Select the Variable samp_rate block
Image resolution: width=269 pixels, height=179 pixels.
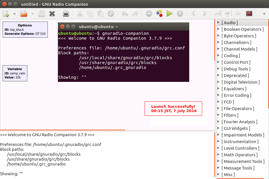click(15, 73)
